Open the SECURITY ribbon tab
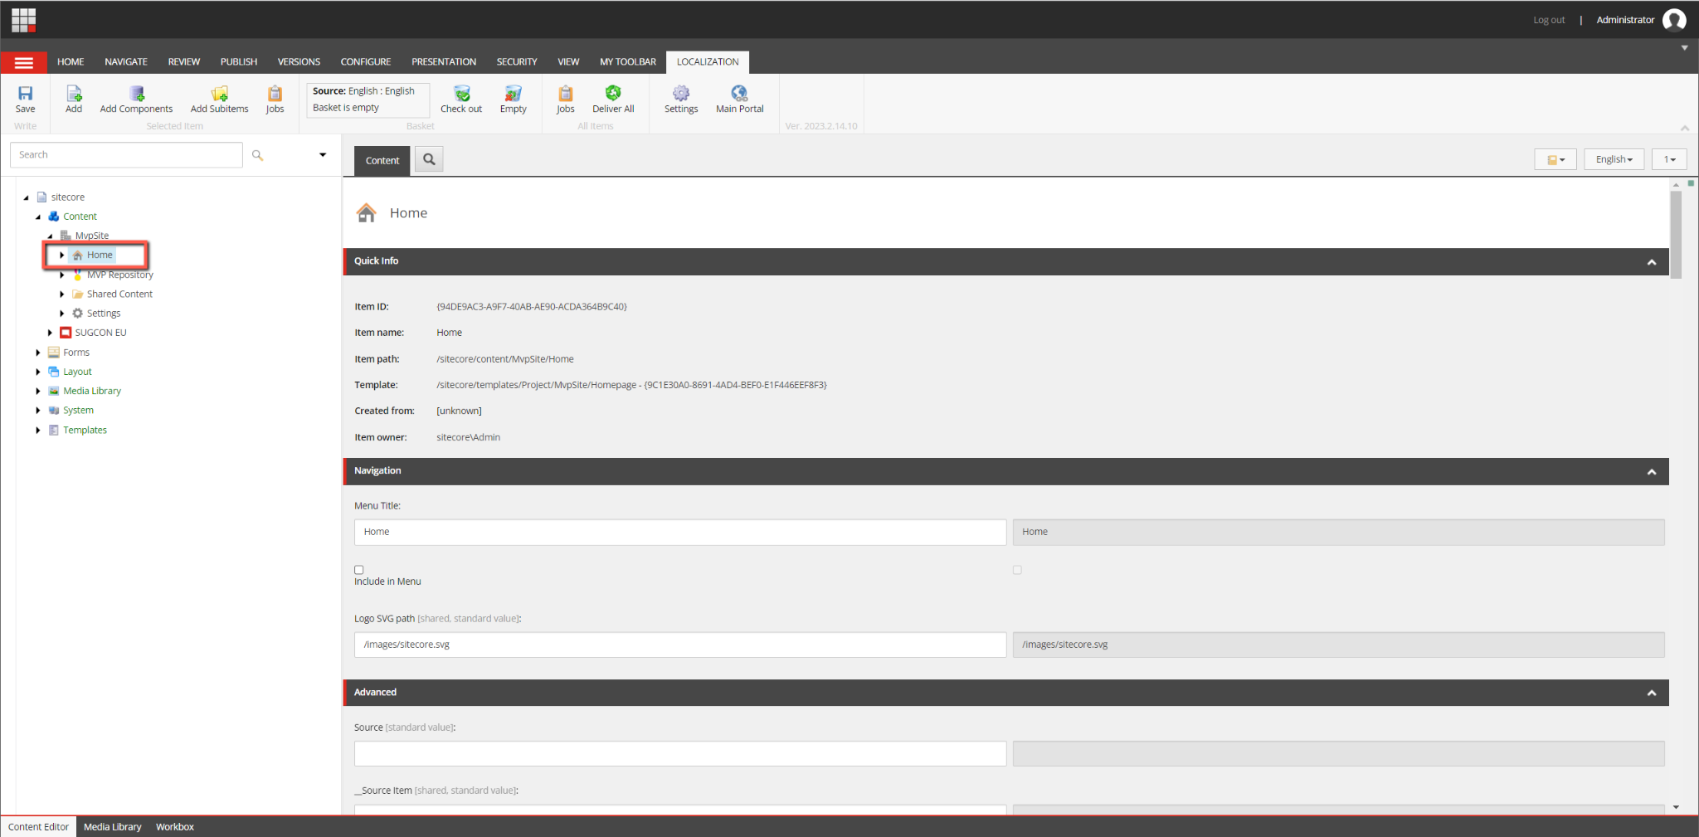1699x837 pixels. 517,62
